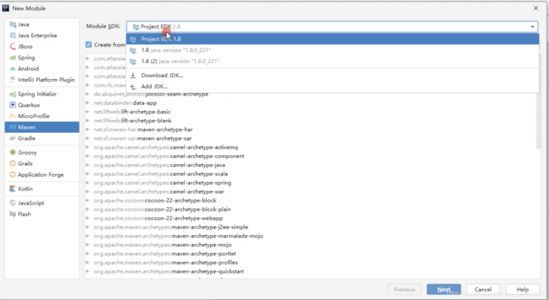Select the camel-archetype-spring row
549x300 pixels.
(x=310, y=183)
